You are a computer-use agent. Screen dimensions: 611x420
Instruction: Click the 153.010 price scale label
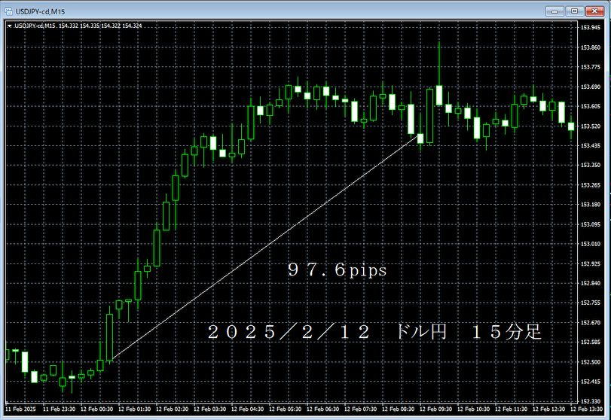tap(591, 244)
